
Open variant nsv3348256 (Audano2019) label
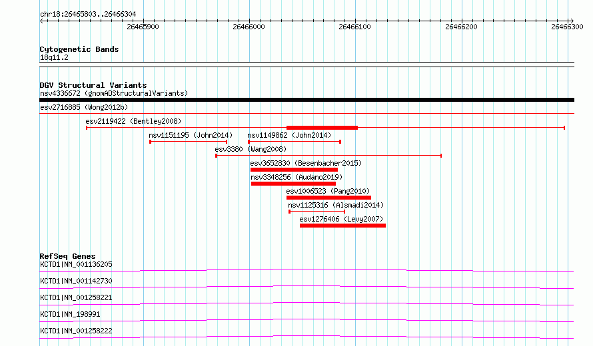click(x=296, y=177)
